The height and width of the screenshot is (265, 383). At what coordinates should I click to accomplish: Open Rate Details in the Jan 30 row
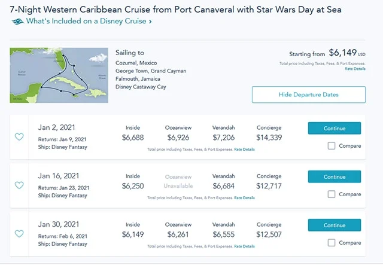tap(244, 246)
